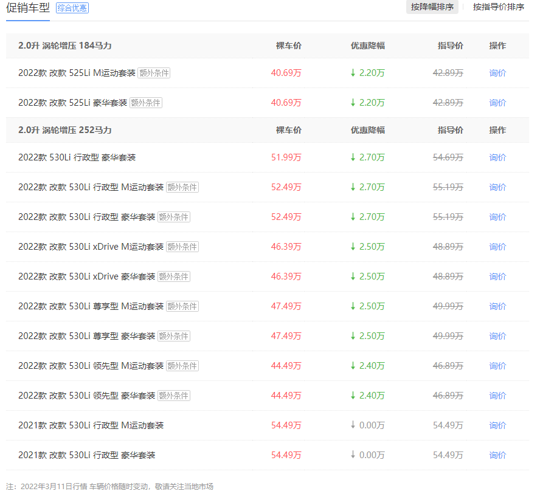
Task: Show 额外条件 for 530Li xDrive 豪华套装
Action: [x=174, y=276]
